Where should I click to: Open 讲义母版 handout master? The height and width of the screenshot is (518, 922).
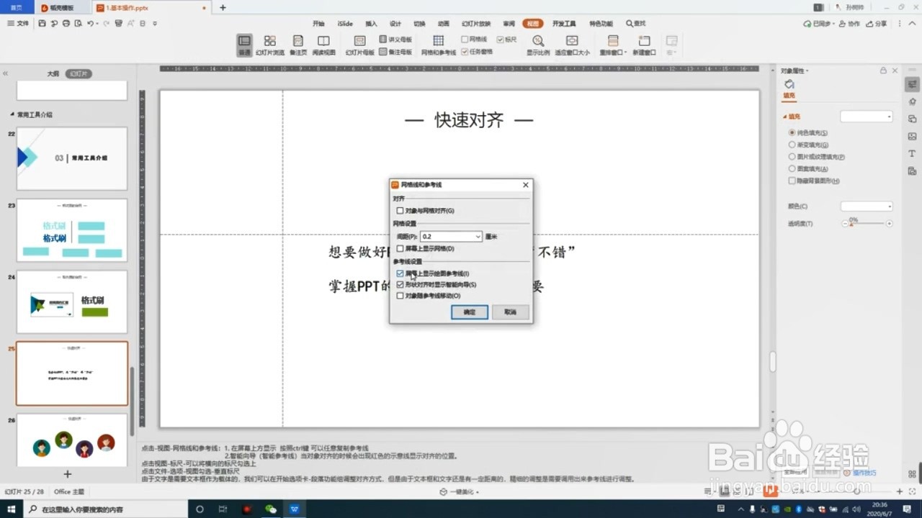[395, 40]
